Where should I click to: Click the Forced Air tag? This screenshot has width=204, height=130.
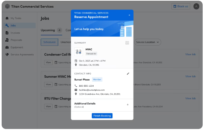[x=91, y=54]
